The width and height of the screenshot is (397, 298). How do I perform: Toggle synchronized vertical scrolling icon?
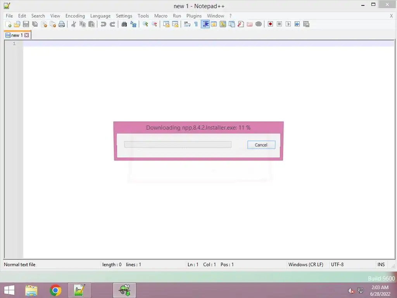(166, 24)
